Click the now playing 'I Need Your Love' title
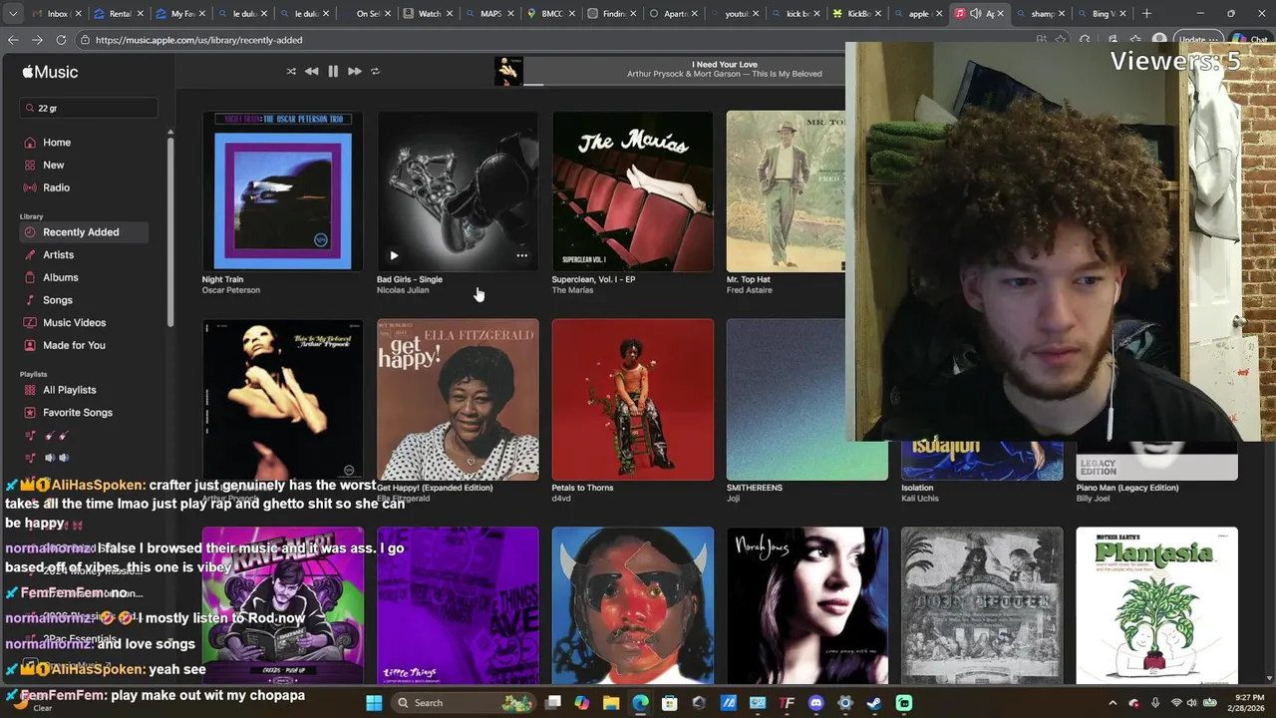 click(724, 65)
